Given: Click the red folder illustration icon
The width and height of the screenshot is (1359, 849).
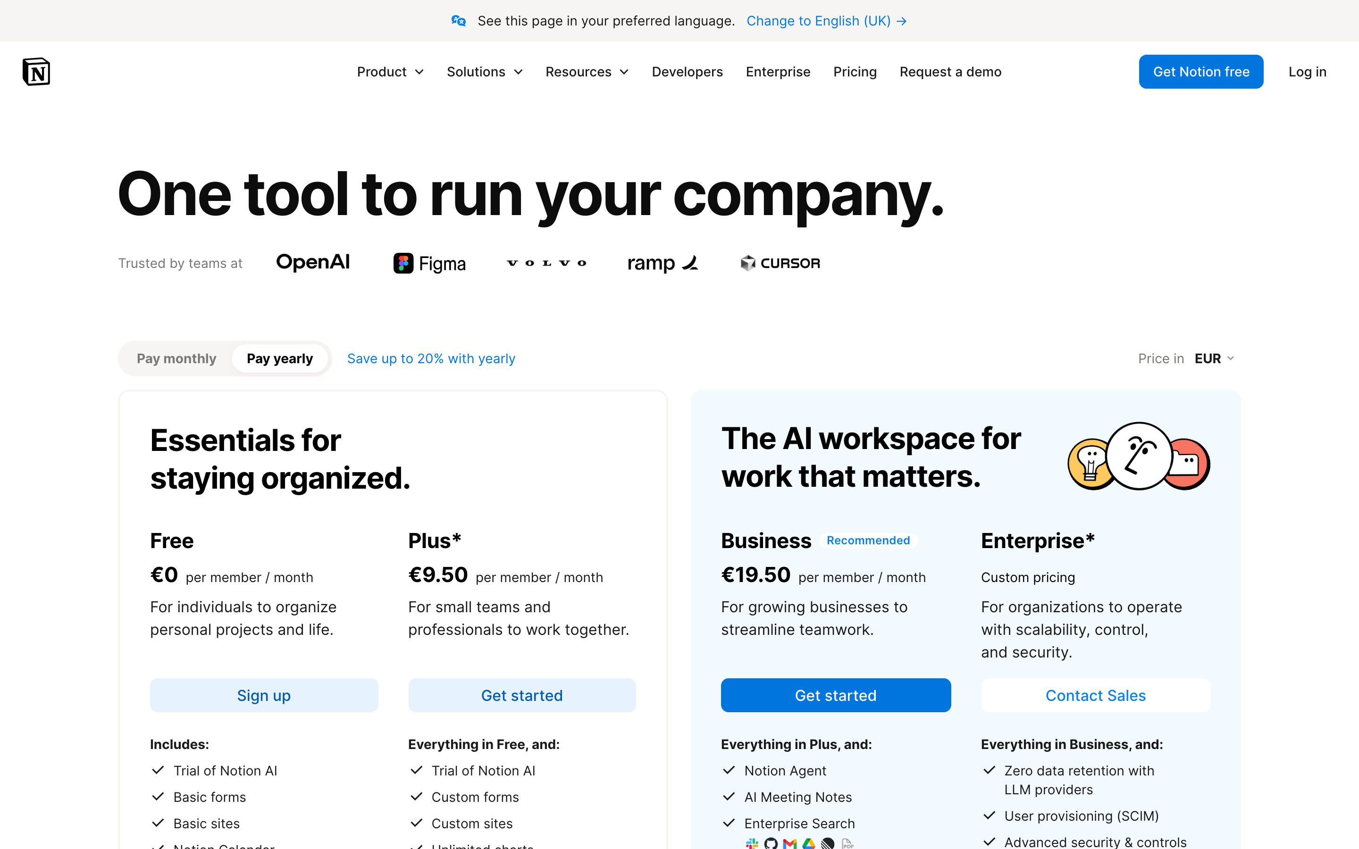Looking at the screenshot, I should pos(1188,464).
